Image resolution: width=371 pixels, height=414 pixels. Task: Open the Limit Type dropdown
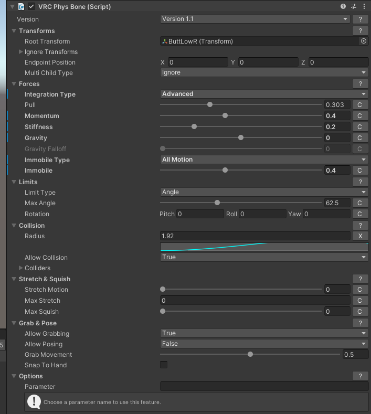[264, 192]
